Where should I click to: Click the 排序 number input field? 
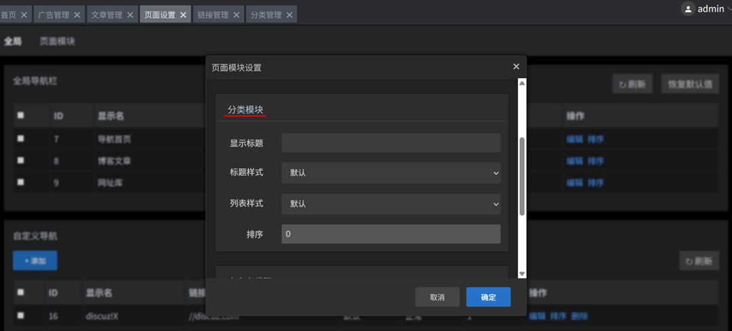pyautogui.click(x=390, y=234)
